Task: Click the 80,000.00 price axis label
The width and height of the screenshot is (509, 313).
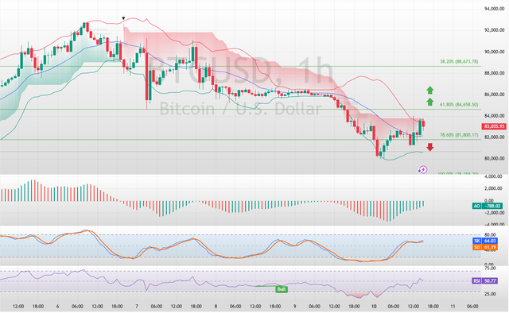Action: click(495, 159)
